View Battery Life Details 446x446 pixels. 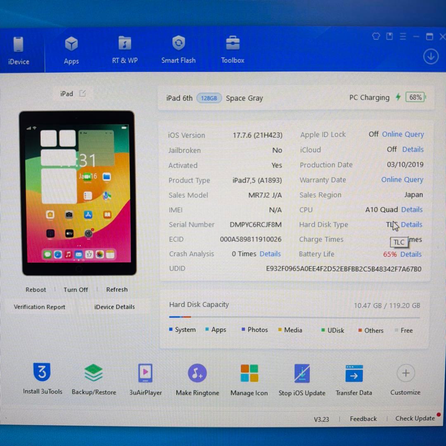pyautogui.click(x=410, y=254)
